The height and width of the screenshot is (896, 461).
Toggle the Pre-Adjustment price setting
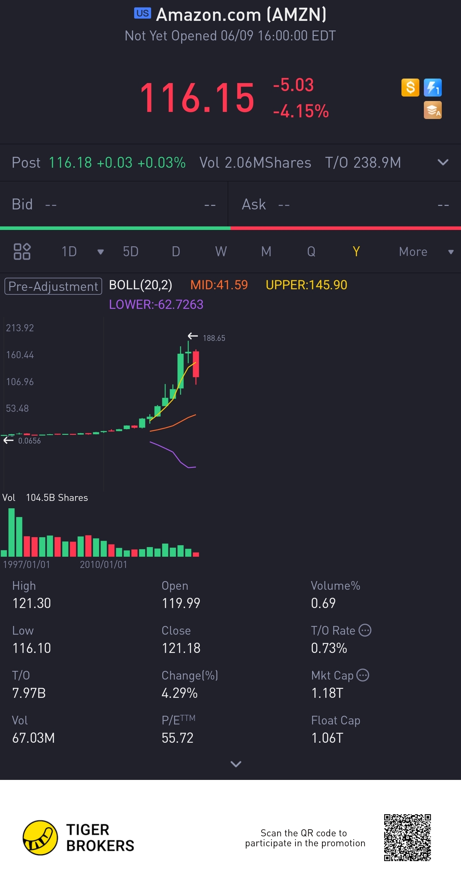tap(53, 286)
